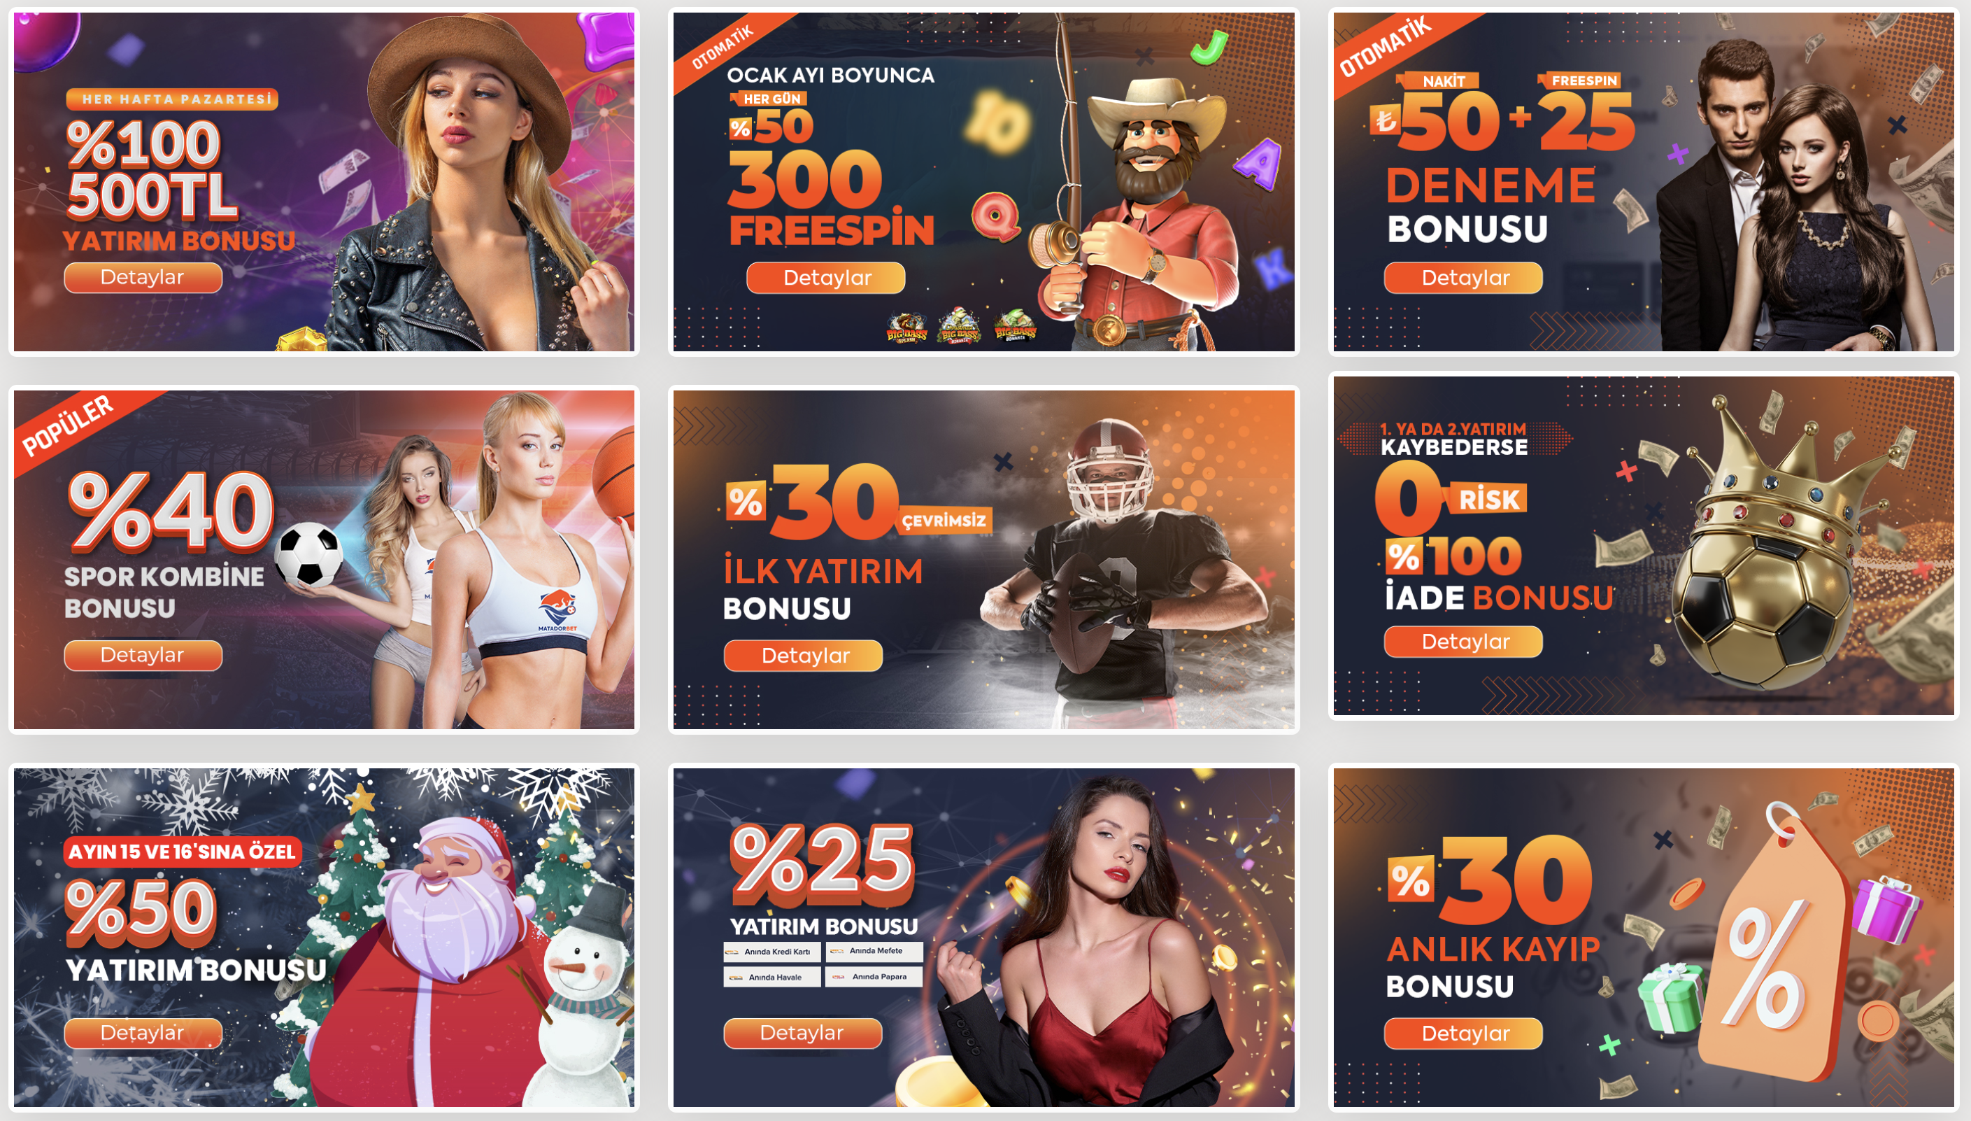The height and width of the screenshot is (1121, 1971).
Task: Open Detaylar for Anlık Kayıp Bonusu
Action: coord(1463,1034)
